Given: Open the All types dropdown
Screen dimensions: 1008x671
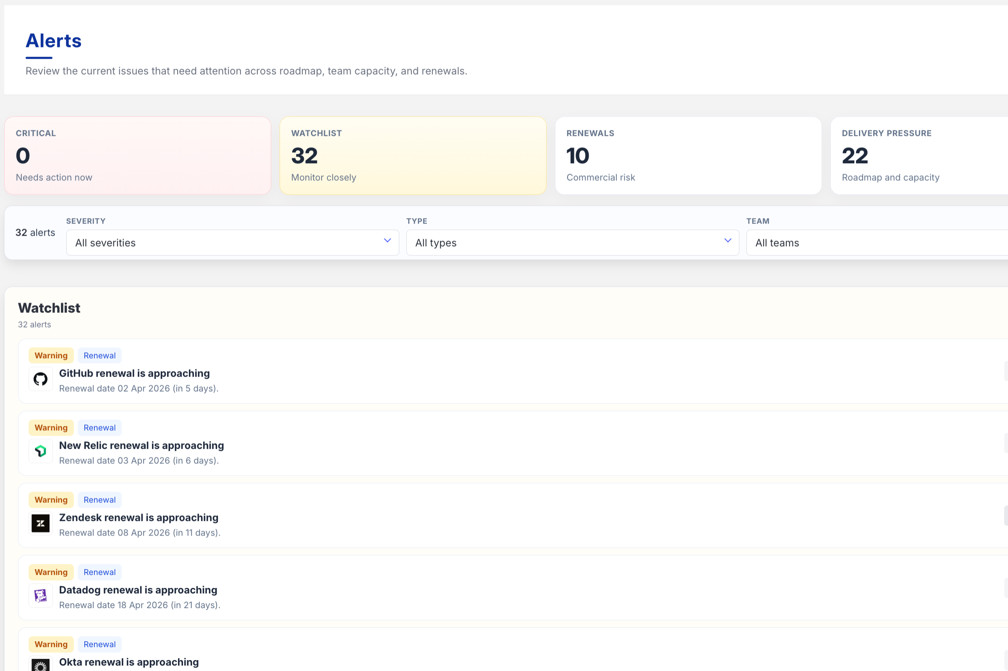Looking at the screenshot, I should [572, 243].
